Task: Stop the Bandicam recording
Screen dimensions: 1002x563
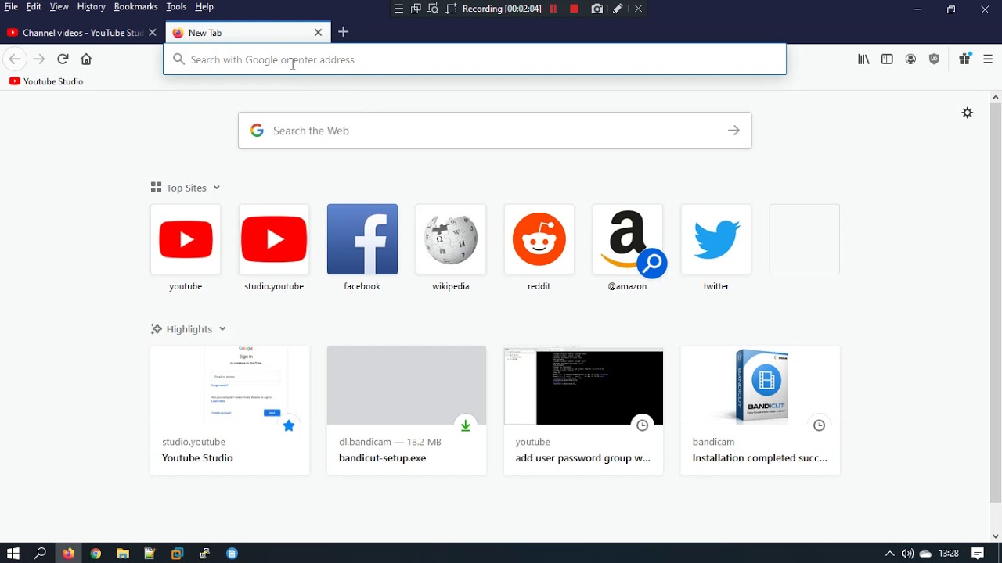Action: 574,9
